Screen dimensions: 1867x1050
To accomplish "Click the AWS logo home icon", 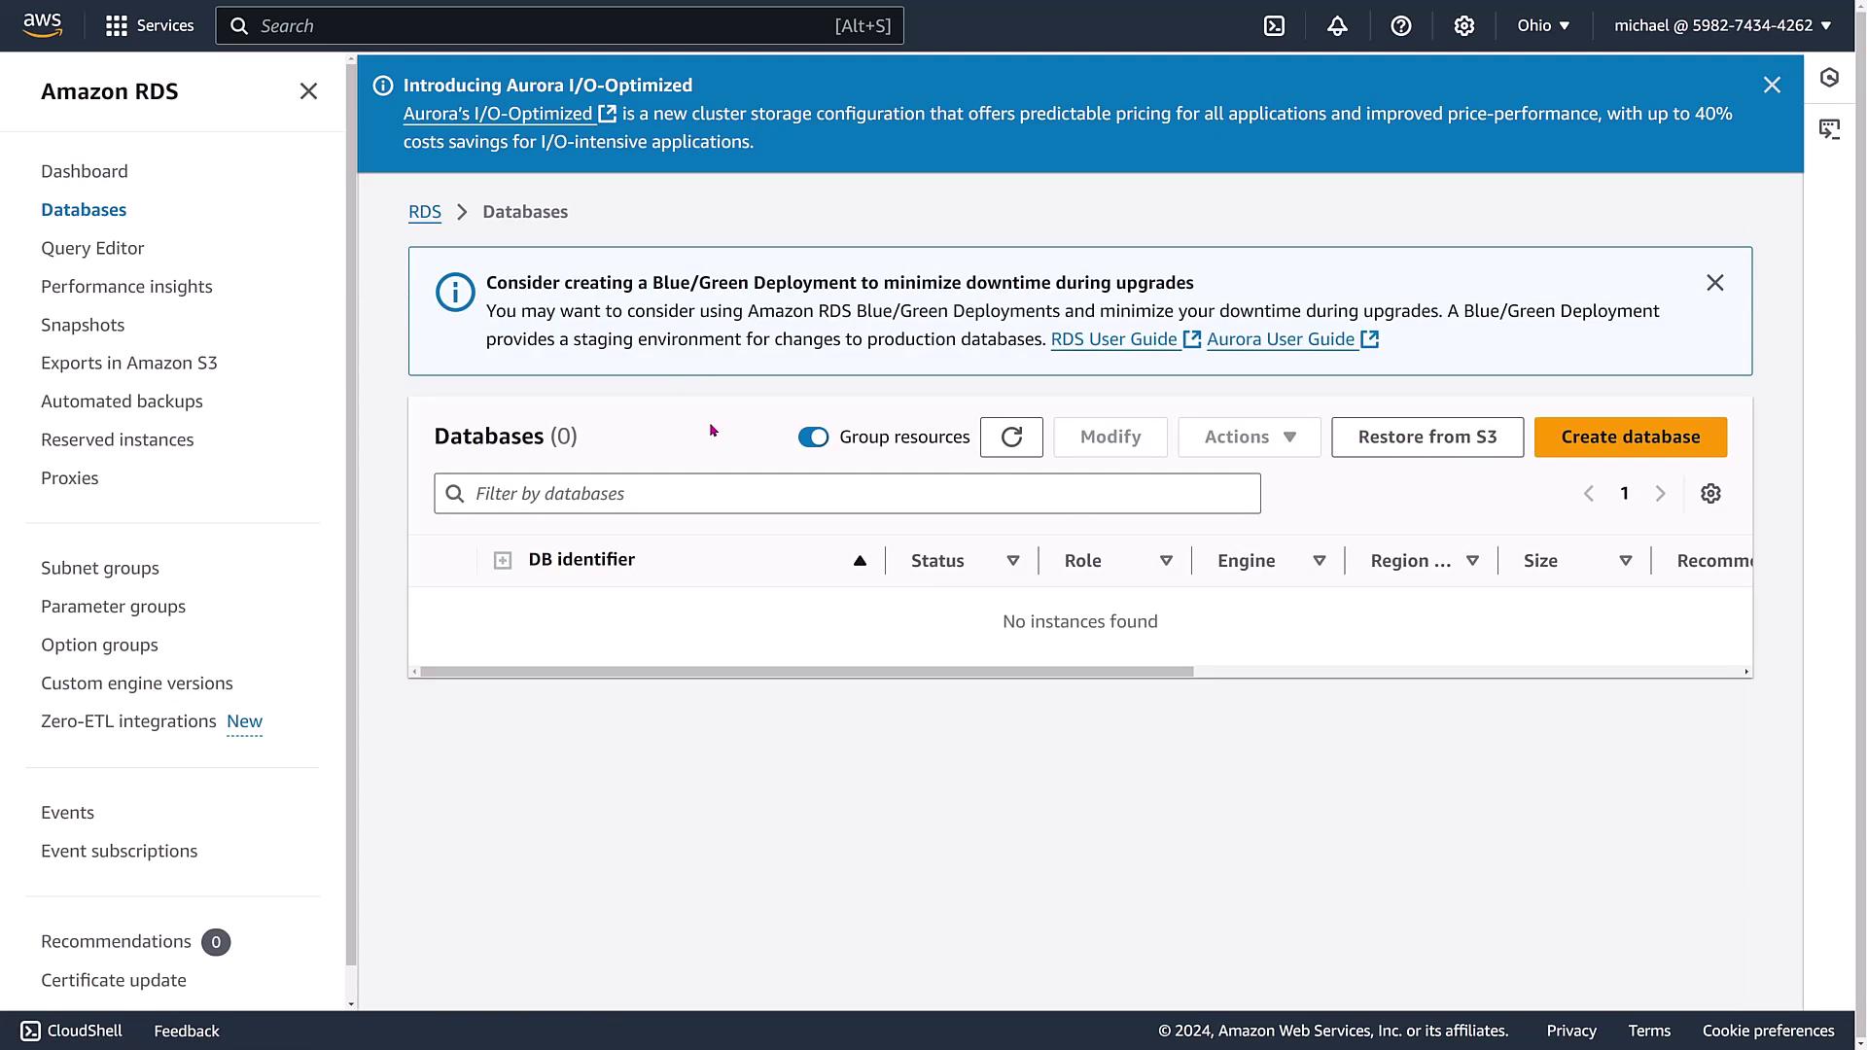I will pos(42,25).
